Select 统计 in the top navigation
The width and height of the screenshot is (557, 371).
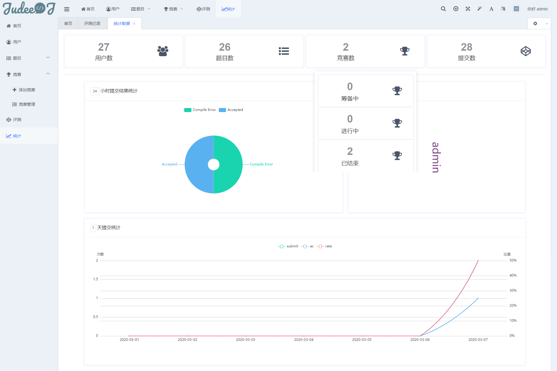(228, 9)
